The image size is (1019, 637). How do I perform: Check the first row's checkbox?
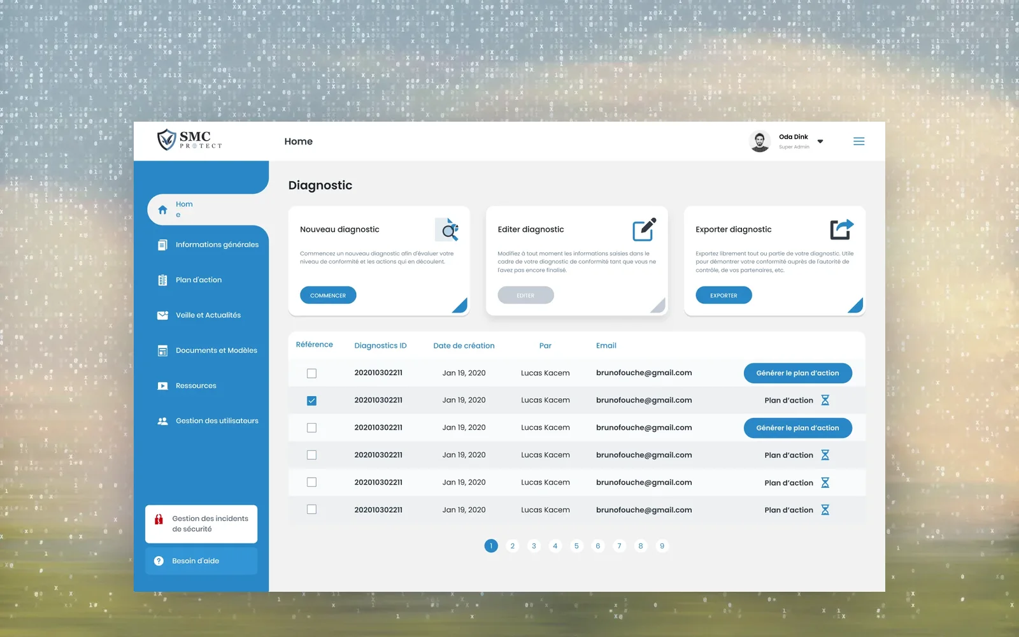click(x=311, y=373)
